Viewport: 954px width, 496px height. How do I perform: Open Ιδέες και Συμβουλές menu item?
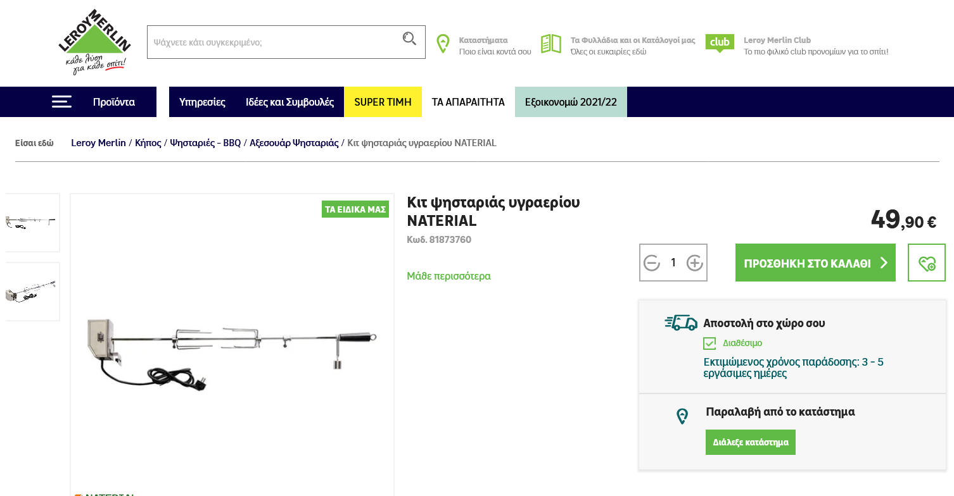pos(289,102)
